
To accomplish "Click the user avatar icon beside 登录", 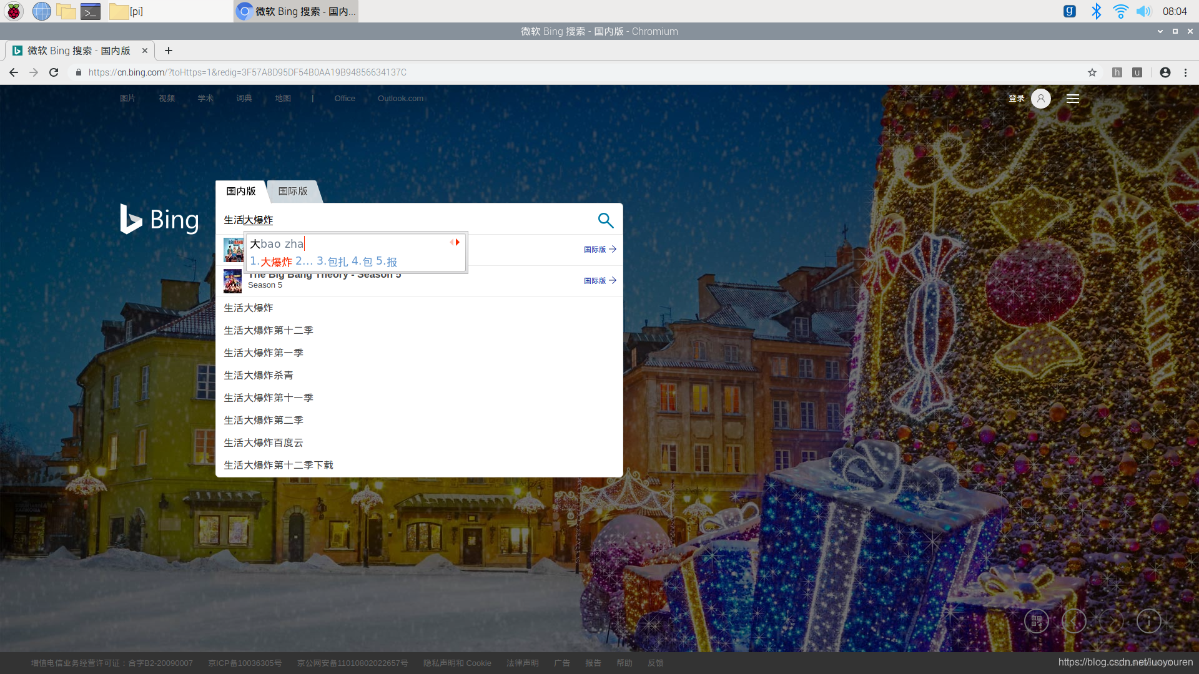I will [x=1040, y=99].
